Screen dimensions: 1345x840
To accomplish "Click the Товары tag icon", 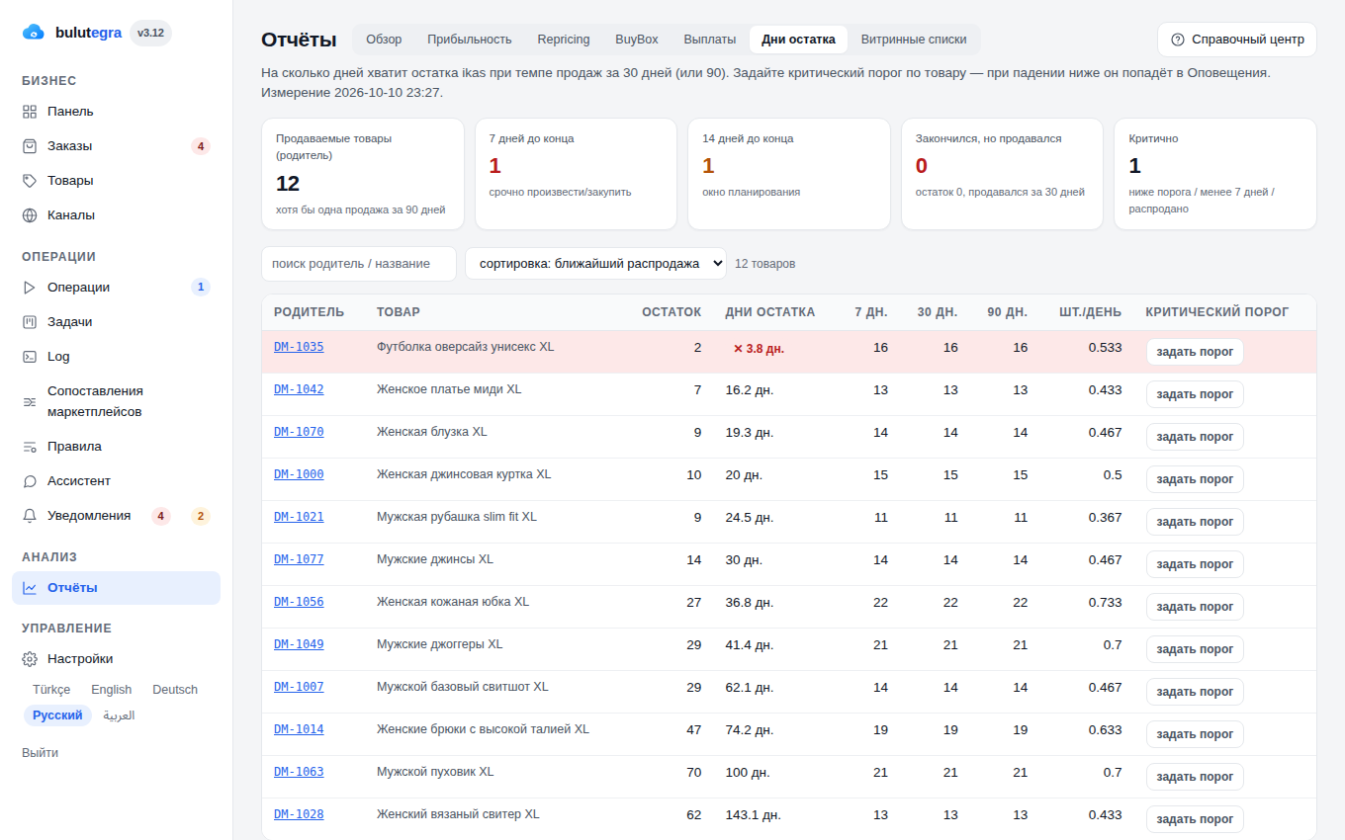I will (x=30, y=181).
